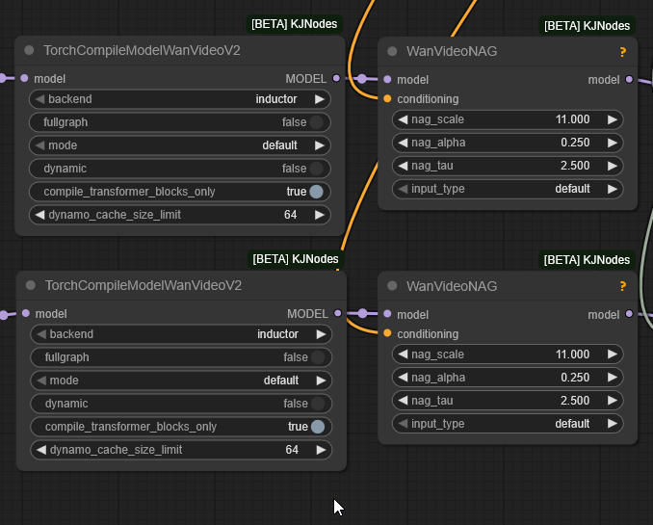Open mode dropdown in bottom TorchCompile node
The height and width of the screenshot is (525, 653).
click(180, 381)
